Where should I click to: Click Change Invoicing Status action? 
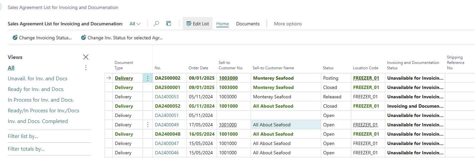click(42, 38)
